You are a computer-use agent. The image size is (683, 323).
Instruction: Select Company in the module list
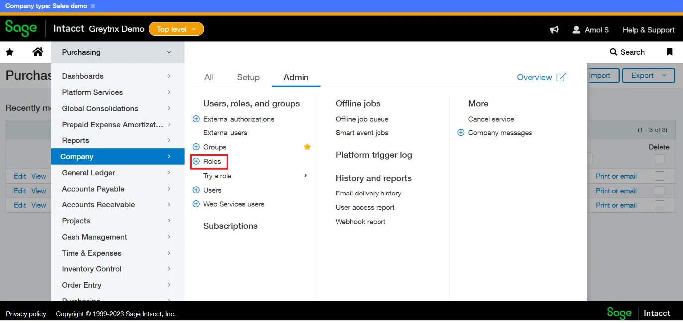[x=118, y=156]
